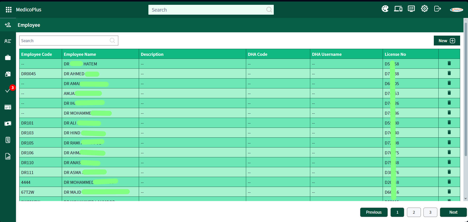Image resolution: width=468 pixels, height=222 pixels.
Task: Click the New employee button
Action: [447, 41]
